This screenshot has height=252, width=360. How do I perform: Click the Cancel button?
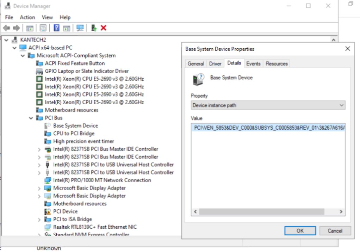click(x=335, y=231)
